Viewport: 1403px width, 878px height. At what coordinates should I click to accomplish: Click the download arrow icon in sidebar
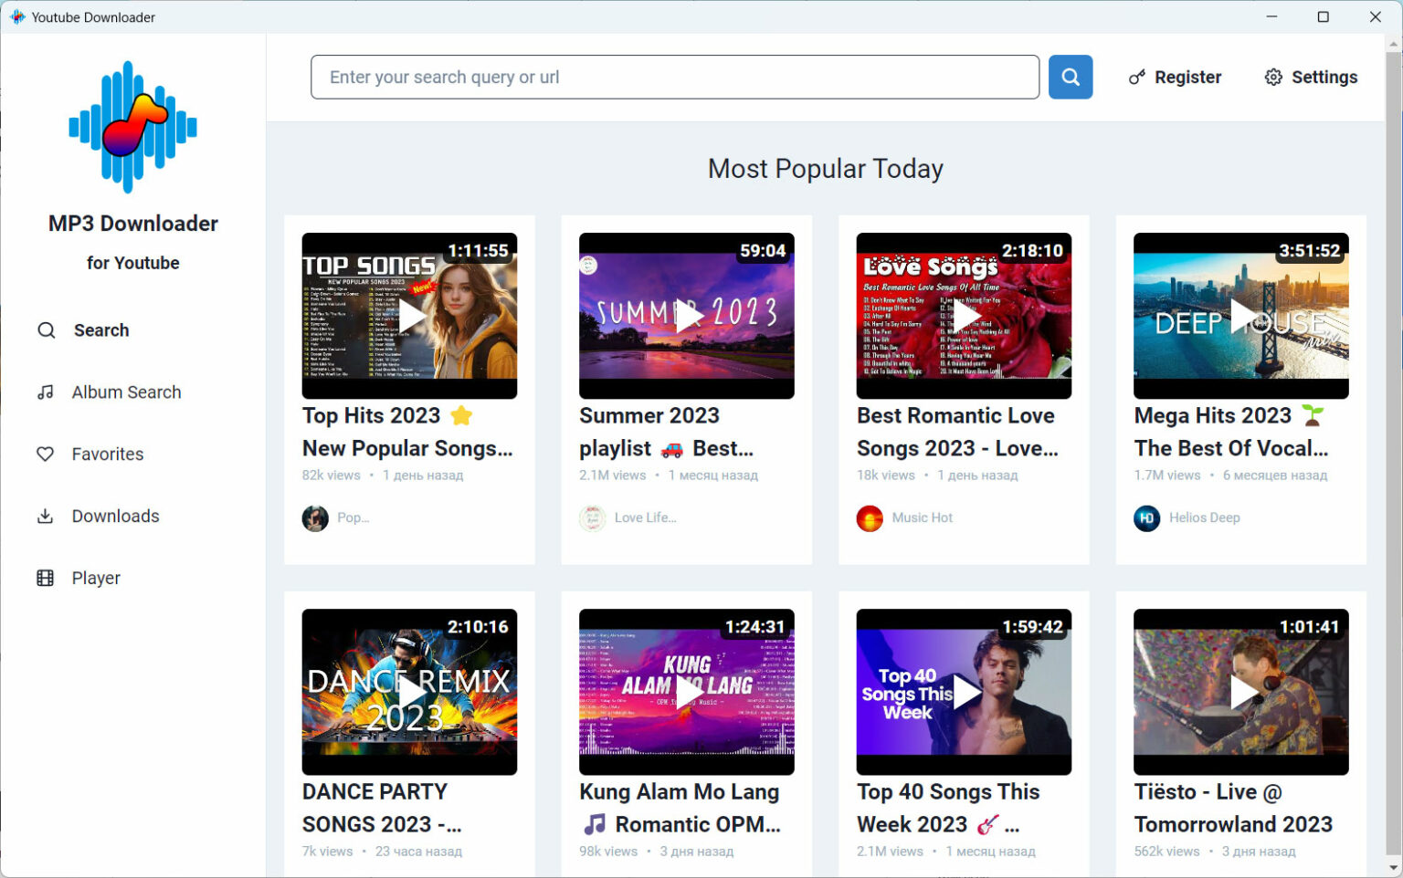[45, 517]
